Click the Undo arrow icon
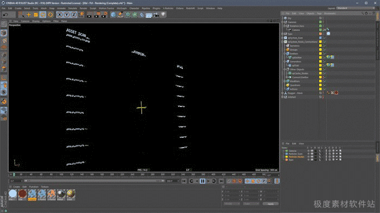Viewport: 380px width, 213px height. click(x=5, y=15)
